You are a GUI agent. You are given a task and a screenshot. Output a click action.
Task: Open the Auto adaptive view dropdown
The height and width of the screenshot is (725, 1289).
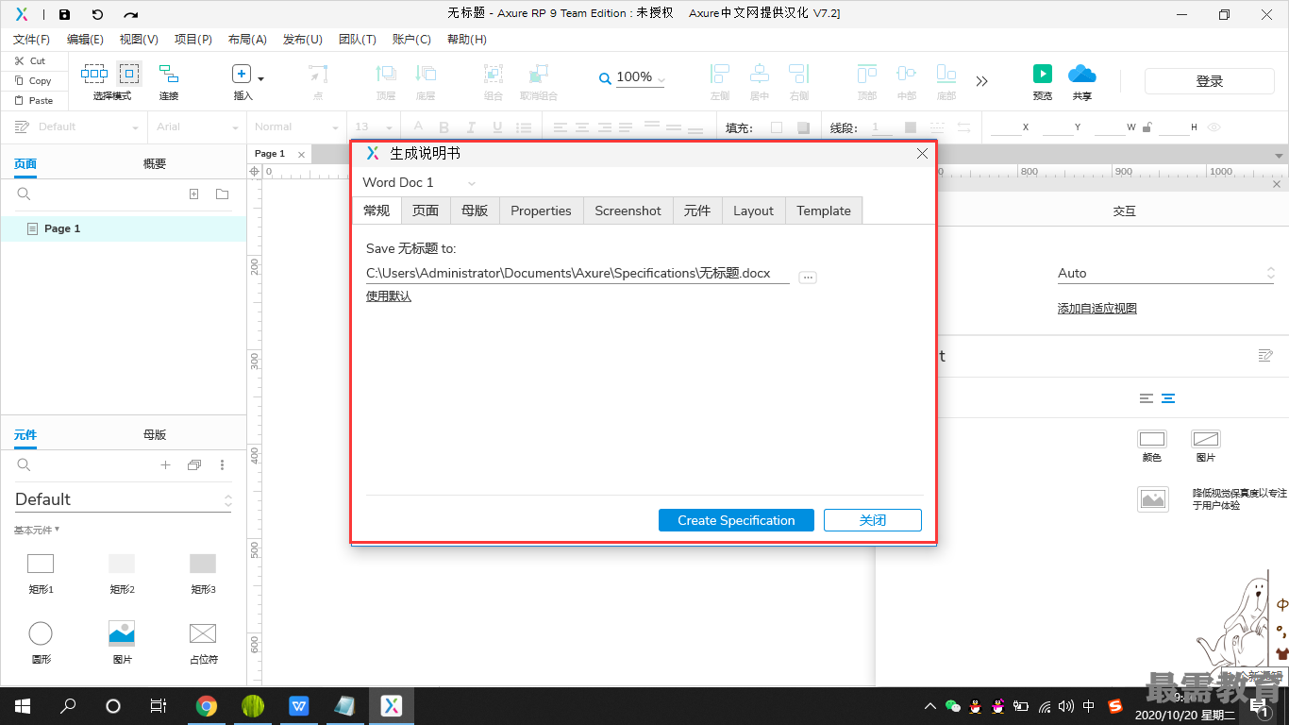click(1165, 273)
